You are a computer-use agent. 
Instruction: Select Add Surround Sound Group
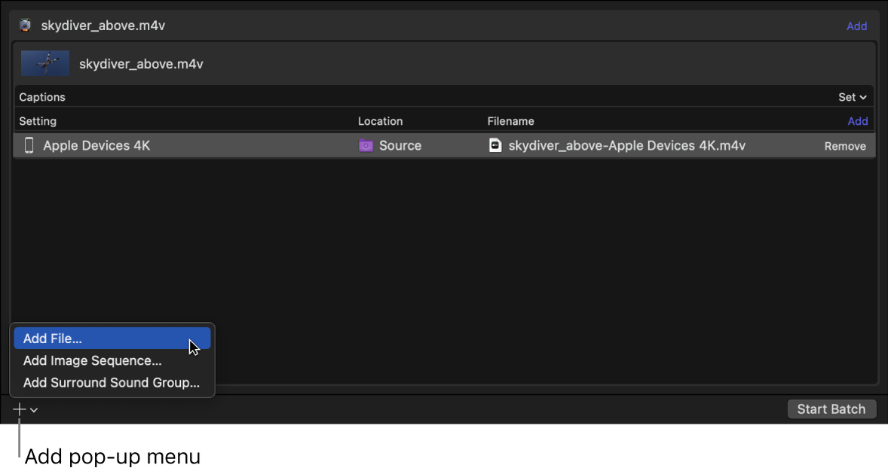[x=111, y=382]
